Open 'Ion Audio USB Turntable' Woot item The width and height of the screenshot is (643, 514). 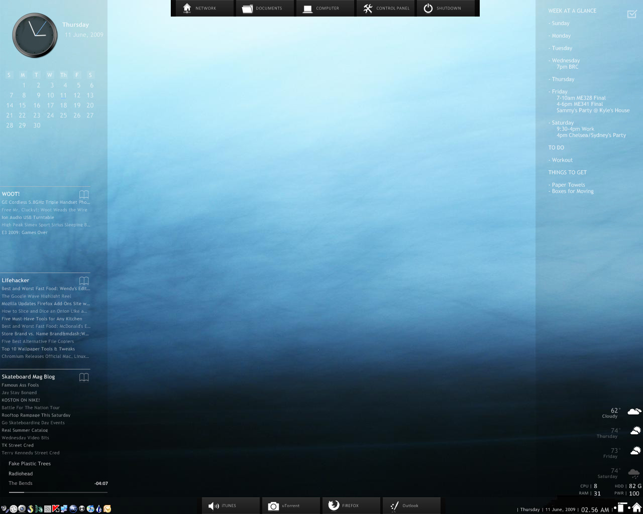pos(28,217)
